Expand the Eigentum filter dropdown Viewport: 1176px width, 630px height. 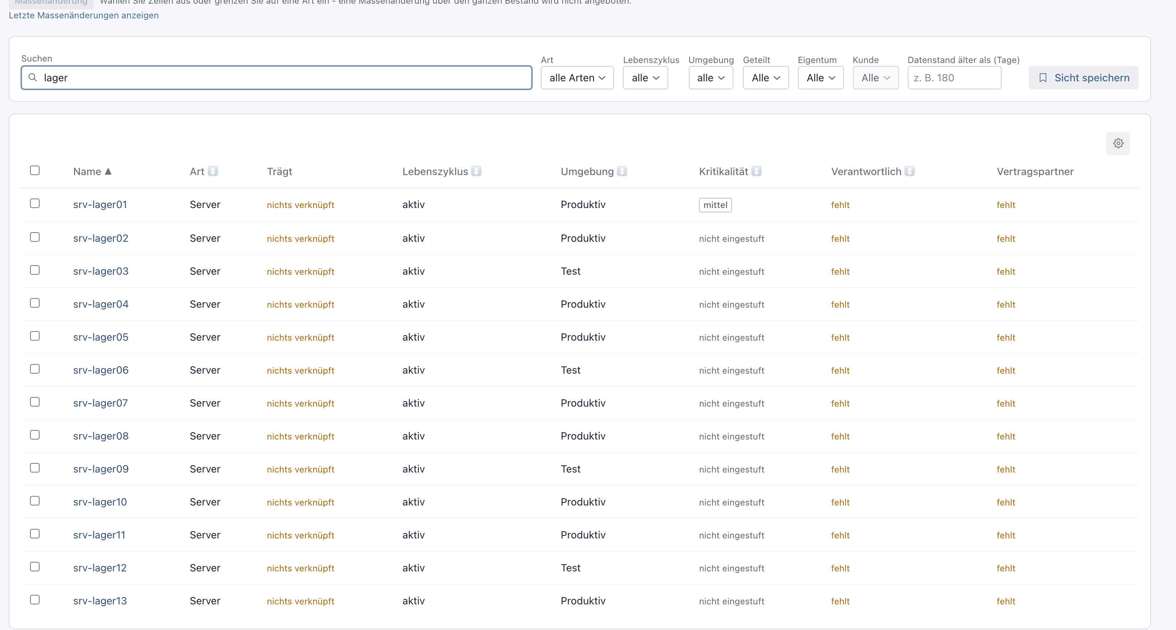click(x=820, y=78)
